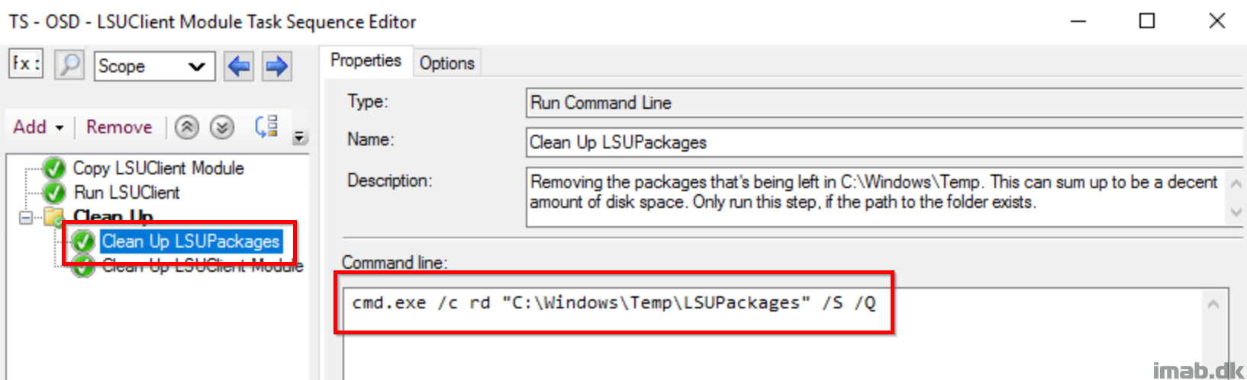Screen dimensions: 1247x380
Task: Click the move step down icon
Action: (222, 127)
